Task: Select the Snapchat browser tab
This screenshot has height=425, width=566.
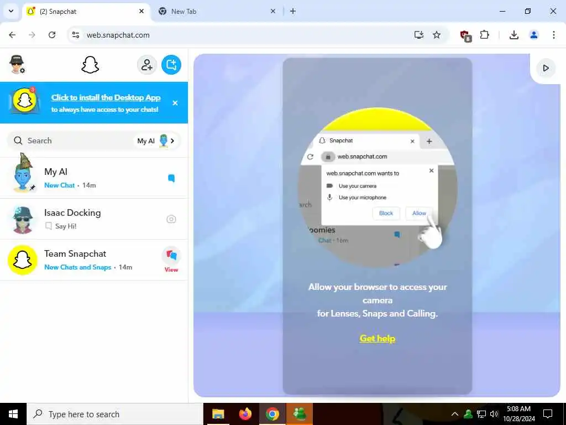Action: [87, 11]
